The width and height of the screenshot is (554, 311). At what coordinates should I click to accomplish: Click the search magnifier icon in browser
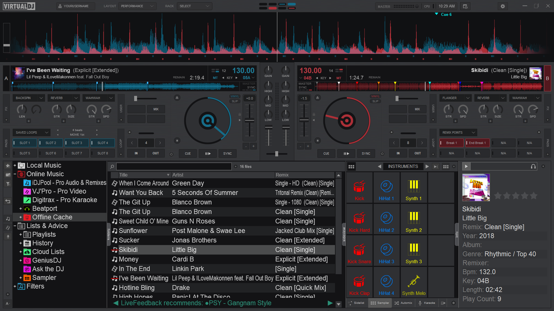click(x=112, y=166)
